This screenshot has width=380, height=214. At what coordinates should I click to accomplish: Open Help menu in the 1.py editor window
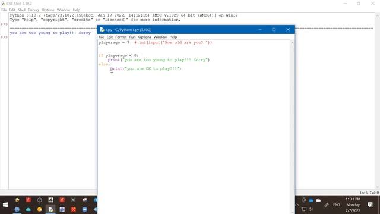(173, 37)
